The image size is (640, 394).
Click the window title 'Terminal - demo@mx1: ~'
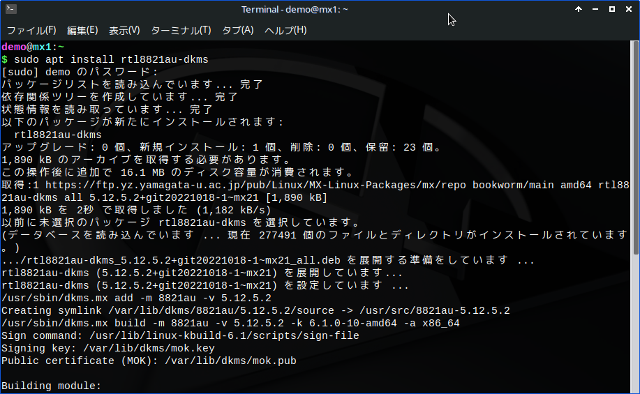[x=295, y=9]
